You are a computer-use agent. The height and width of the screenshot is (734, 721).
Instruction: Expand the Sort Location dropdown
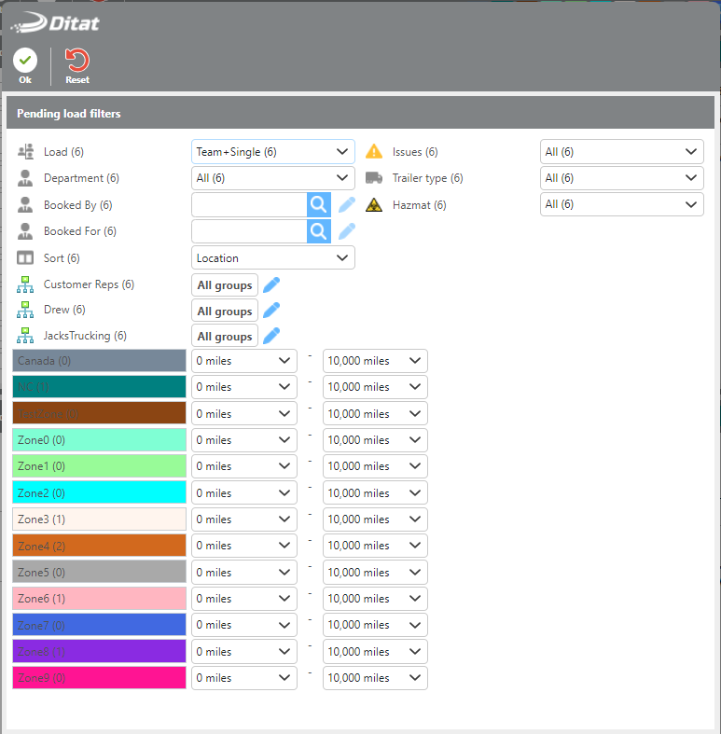(272, 258)
